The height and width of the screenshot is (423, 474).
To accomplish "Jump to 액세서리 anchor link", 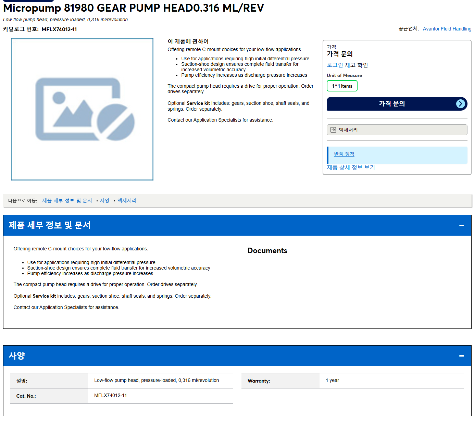I will point(127,201).
